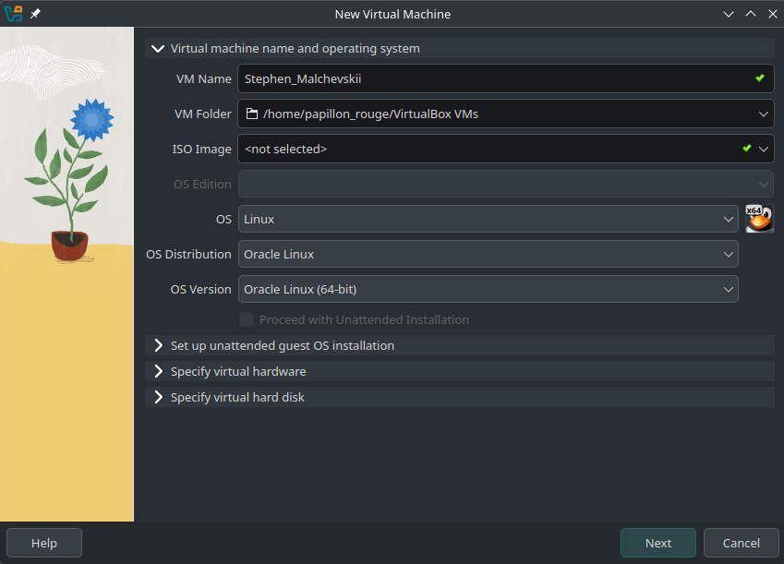
Task: Open the VM Folder dropdown
Action: (763, 114)
